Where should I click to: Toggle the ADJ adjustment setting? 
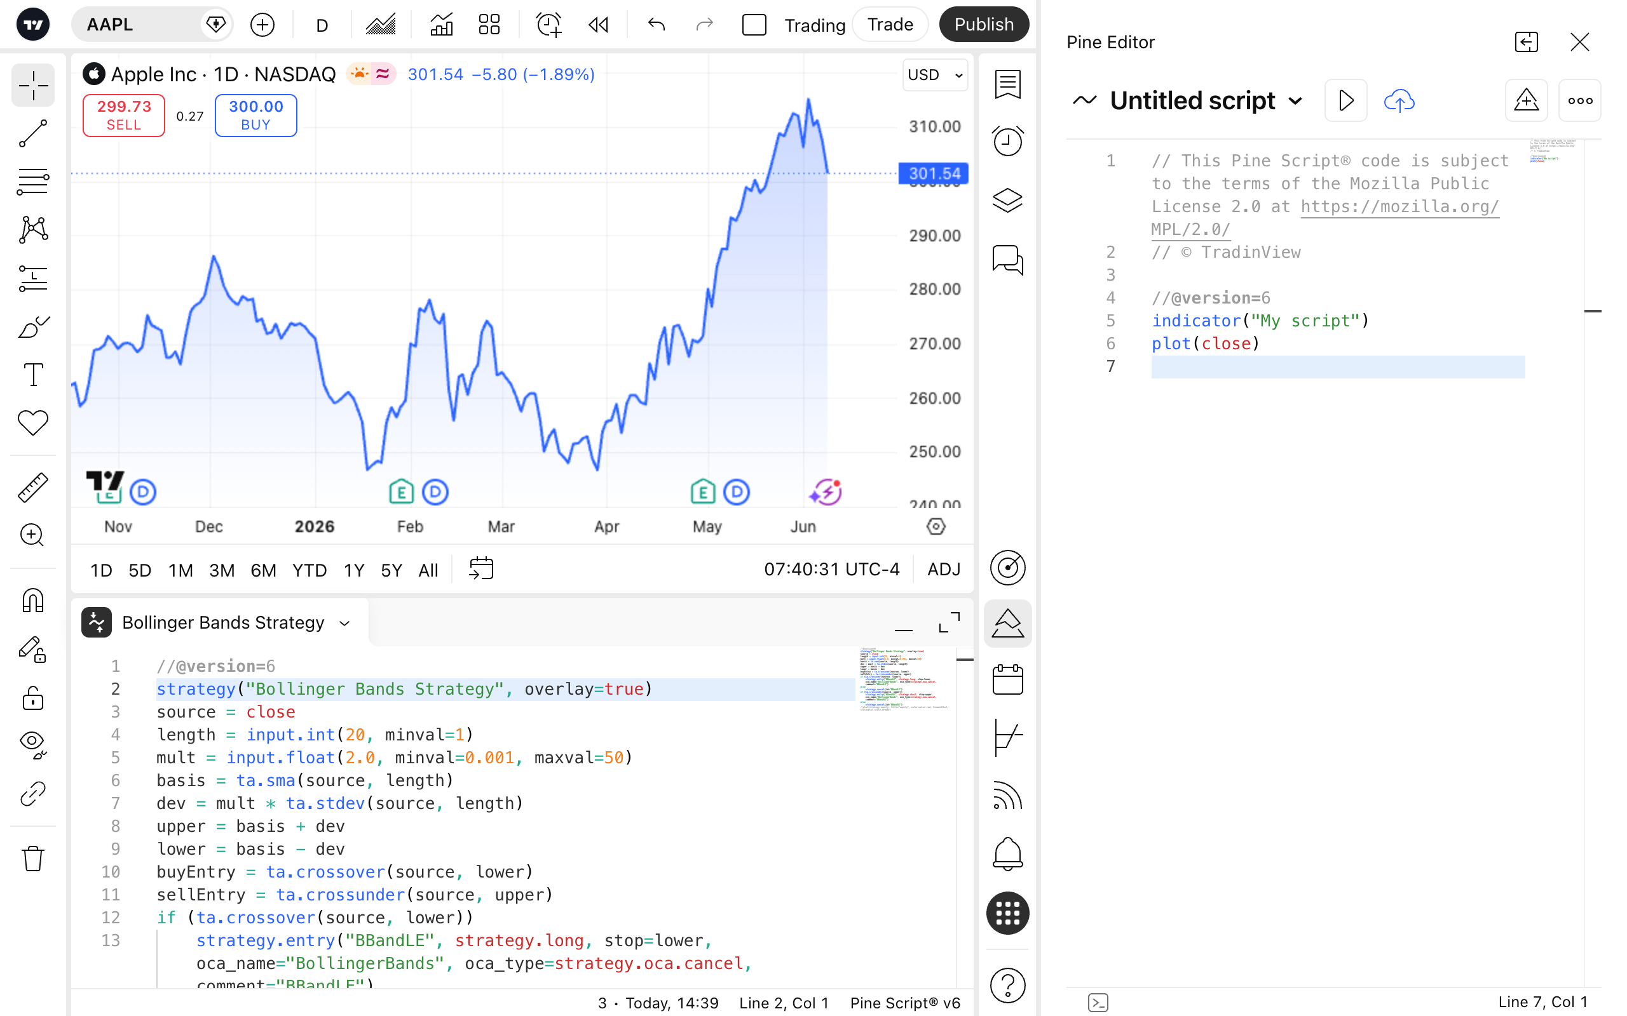(943, 569)
